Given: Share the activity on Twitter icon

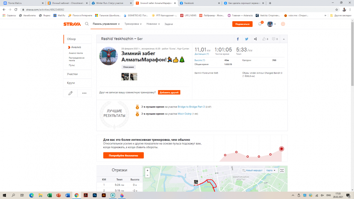Looking at the screenshot, I should coord(247,39).
